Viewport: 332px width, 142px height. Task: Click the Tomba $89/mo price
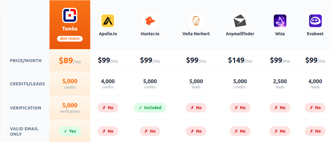[70, 61]
